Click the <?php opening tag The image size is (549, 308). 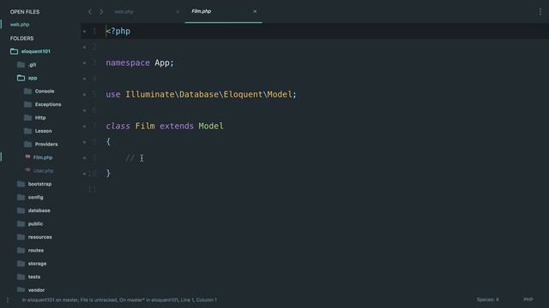coord(118,31)
